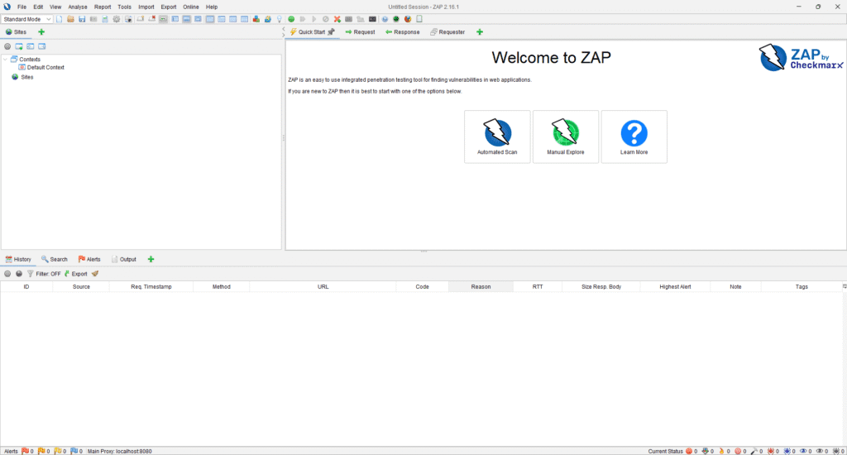
Task: Click the Export button in History toolbar
Action: (x=75, y=274)
